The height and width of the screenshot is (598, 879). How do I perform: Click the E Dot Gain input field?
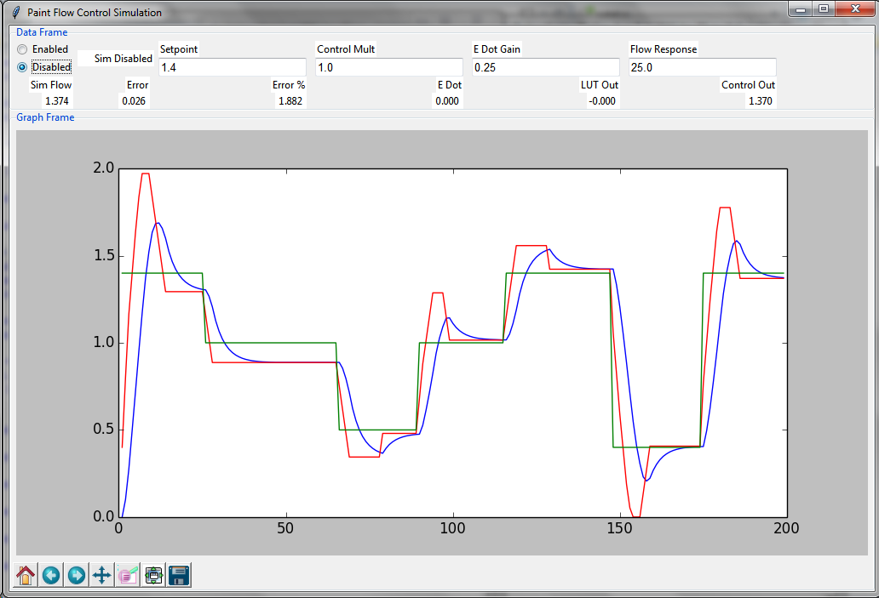pyautogui.click(x=545, y=67)
